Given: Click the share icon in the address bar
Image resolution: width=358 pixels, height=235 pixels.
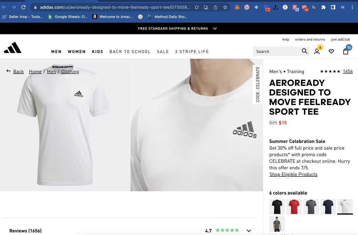Looking at the screenshot, I should (215, 7).
